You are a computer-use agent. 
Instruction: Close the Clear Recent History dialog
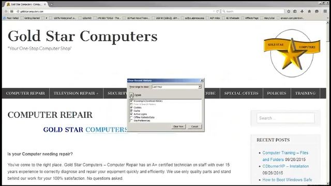pyautogui.click(x=202, y=81)
